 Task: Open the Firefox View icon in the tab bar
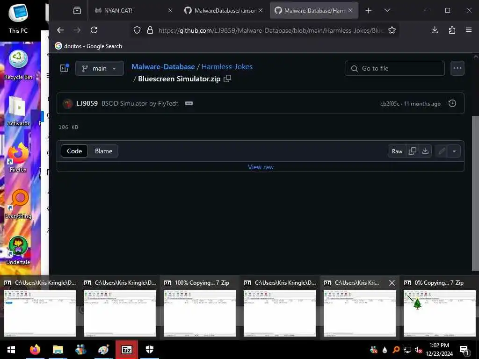[77, 10]
